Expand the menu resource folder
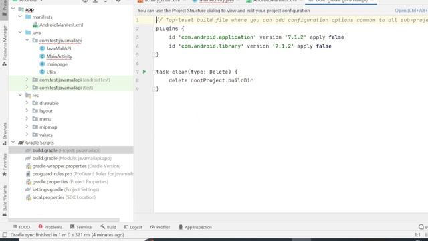The width and height of the screenshot is (428, 241). tap(27, 118)
